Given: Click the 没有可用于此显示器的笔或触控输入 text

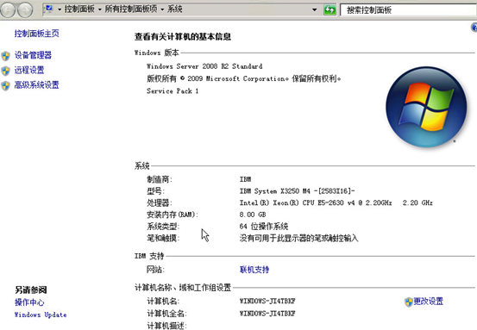Looking at the screenshot, I should coord(298,238).
